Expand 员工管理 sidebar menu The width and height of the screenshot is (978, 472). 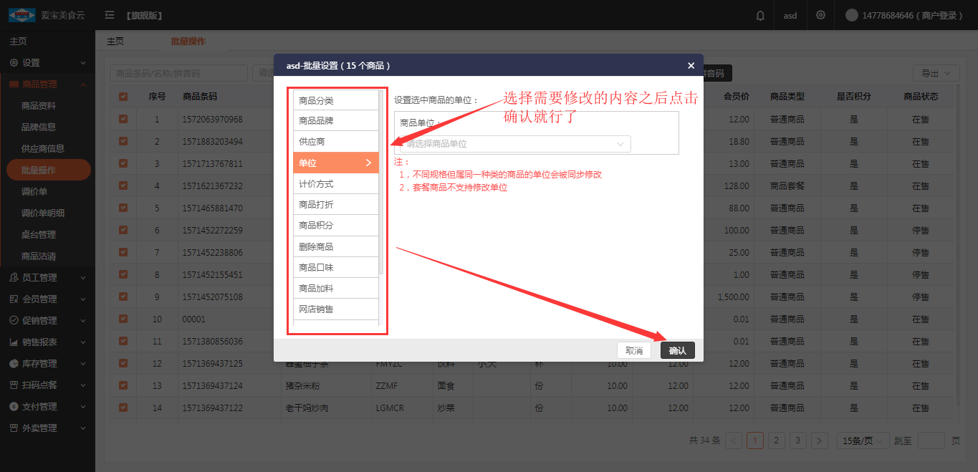[x=47, y=277]
